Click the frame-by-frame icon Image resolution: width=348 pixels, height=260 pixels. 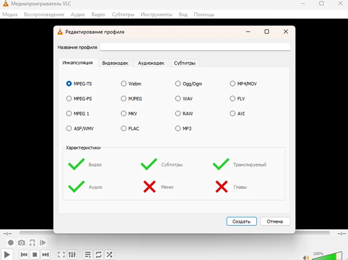point(43,243)
